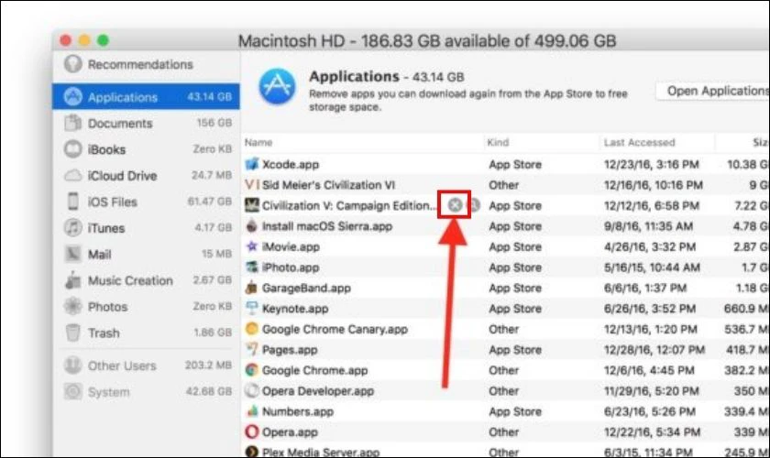Click the 156 GB Documents size

coord(214,123)
